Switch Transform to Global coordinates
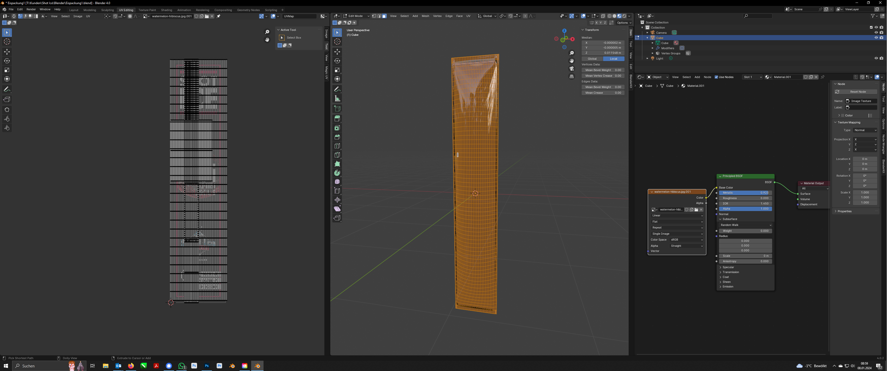 (x=592, y=59)
